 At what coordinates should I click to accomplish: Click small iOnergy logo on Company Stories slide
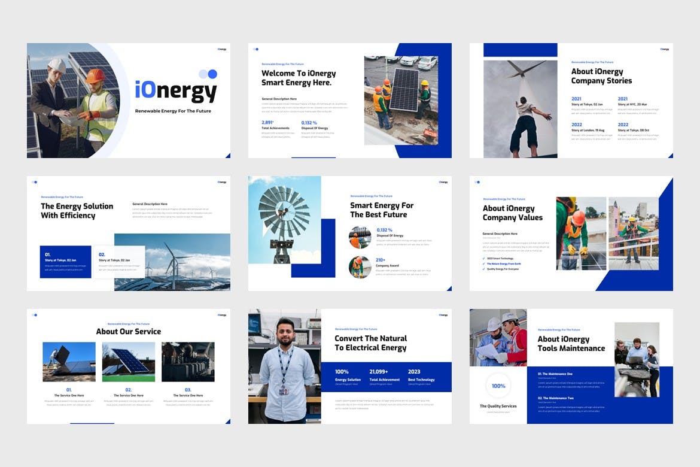coord(665,49)
